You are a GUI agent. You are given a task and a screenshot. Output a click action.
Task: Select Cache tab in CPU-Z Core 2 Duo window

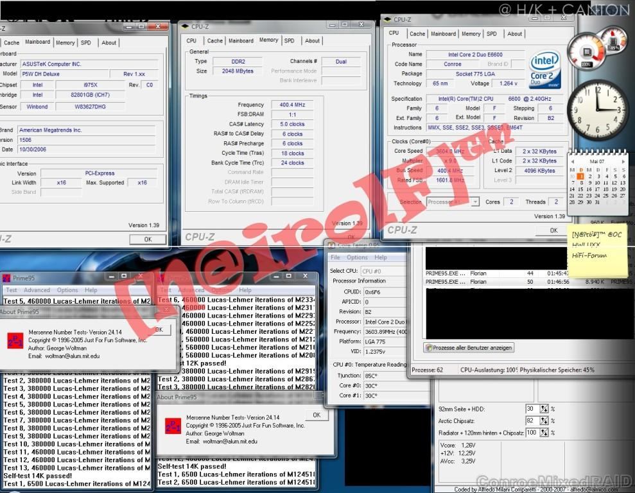tap(417, 33)
